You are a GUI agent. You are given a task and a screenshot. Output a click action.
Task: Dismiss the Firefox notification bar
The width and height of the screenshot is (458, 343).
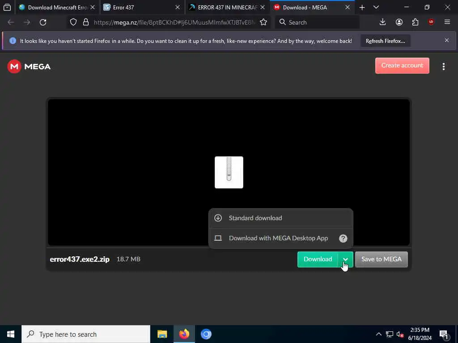(447, 40)
